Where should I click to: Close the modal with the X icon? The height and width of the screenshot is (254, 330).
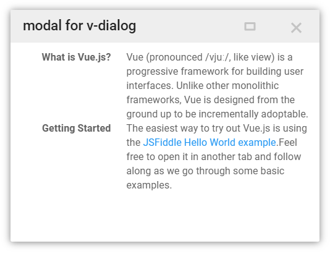[x=296, y=28]
